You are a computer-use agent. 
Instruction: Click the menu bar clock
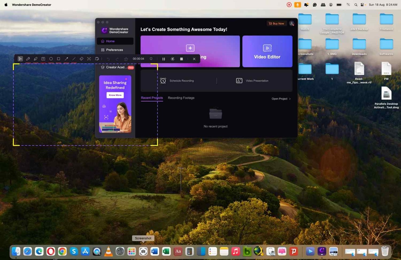(x=383, y=5)
